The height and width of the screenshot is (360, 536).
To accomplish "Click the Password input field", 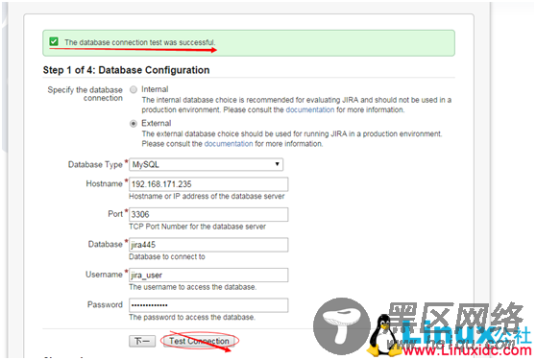I will [x=208, y=305].
